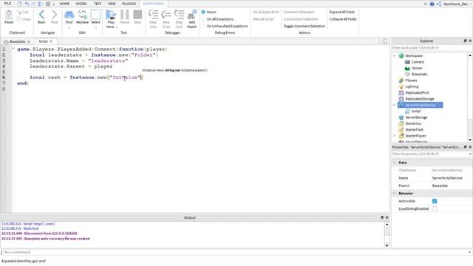
Task: Select Baseplate part in Explorer
Action: [419, 74]
